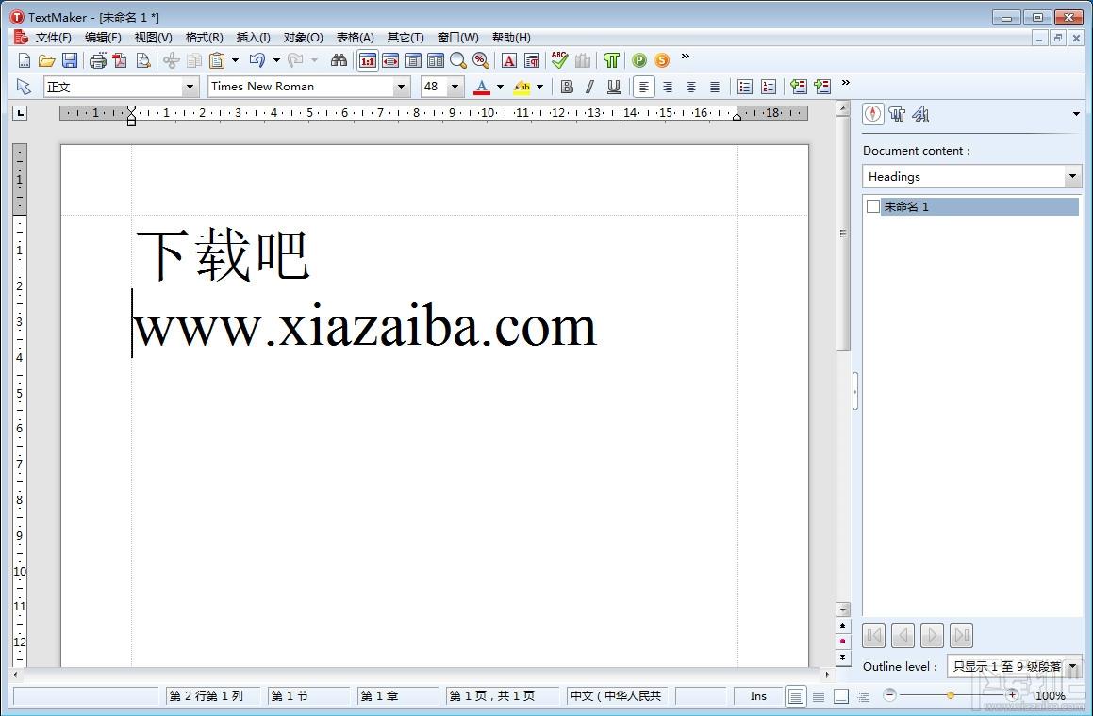Fit page width with the red arrows icon
The image size is (1093, 716).
[390, 60]
